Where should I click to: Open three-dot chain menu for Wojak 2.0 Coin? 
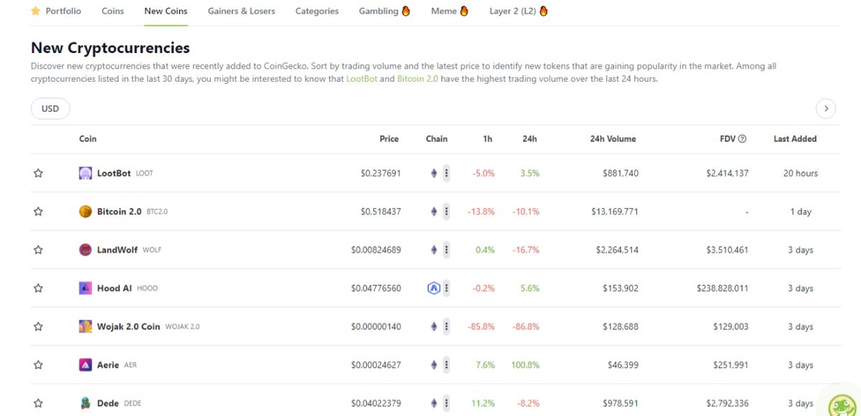coord(446,326)
